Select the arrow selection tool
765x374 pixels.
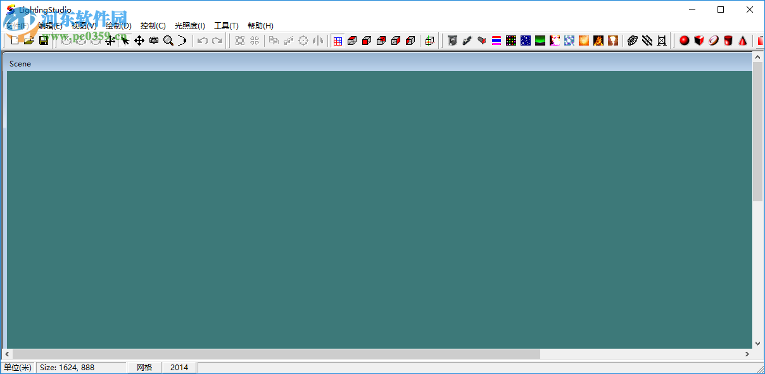coord(126,40)
